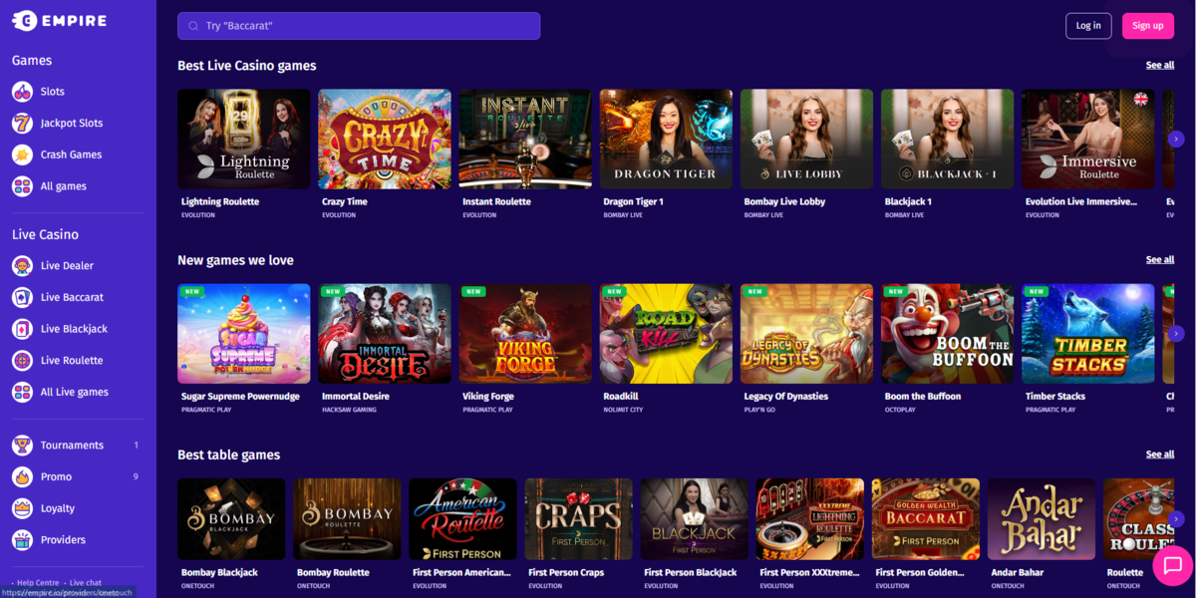
Task: Open XXXtreme Lightning Roulette thumbnail
Action: [x=809, y=519]
